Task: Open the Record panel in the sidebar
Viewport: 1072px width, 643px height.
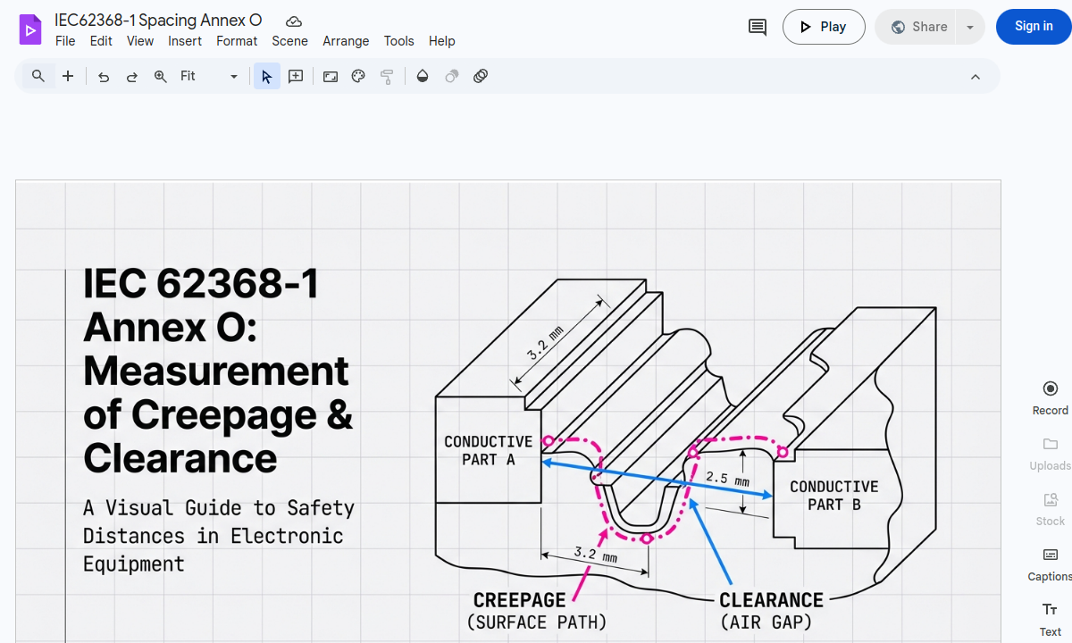Action: [1050, 396]
